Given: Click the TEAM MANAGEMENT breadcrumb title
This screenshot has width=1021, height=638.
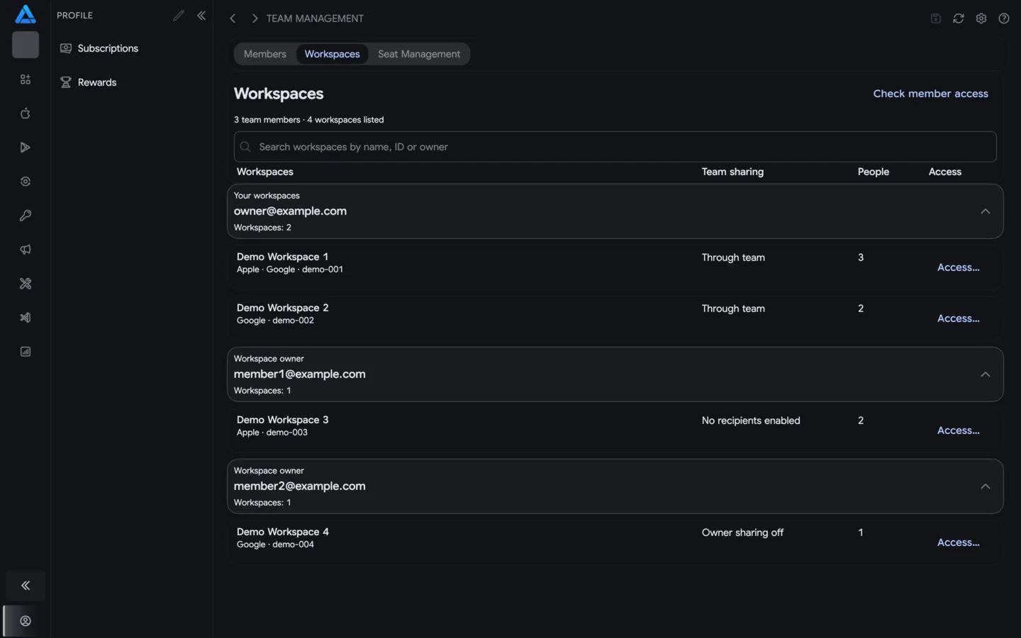Looking at the screenshot, I should [315, 18].
